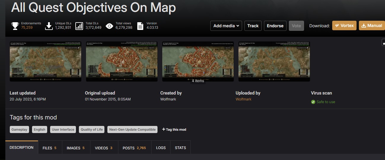Click the last updated date 20 July 2023

coord(28,99)
